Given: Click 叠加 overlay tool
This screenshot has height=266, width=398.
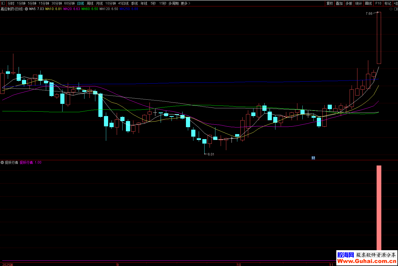Looking at the screenshot, I should point(339,3).
